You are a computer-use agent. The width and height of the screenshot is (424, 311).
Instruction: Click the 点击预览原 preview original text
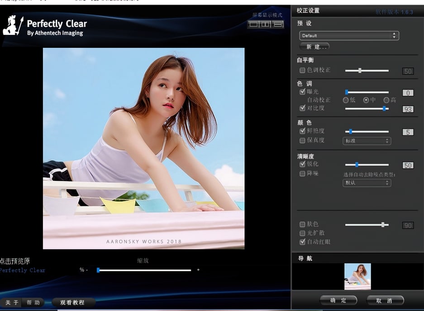[15, 261]
